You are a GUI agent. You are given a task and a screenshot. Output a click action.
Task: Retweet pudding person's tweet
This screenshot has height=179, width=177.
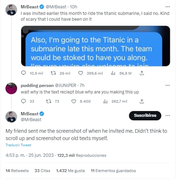coord(49,101)
